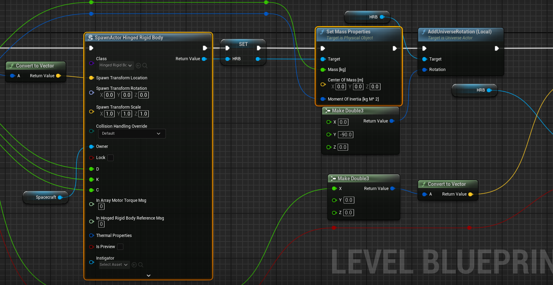Click the execution output pin of SET node
The width and height of the screenshot is (553, 285).
259,48
